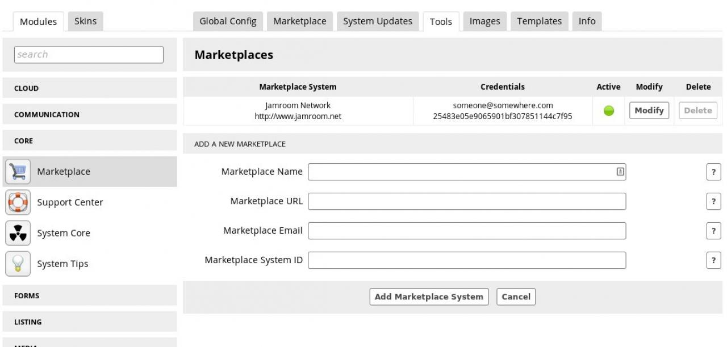
Task: Open help for Marketplace Email field
Action: (x=713, y=231)
